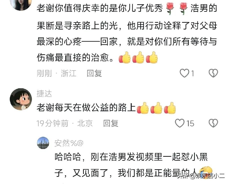
Task: Tap the 19分钟前 timestamp
Action: tap(52, 123)
